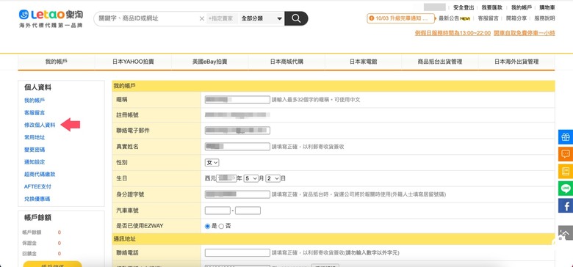The width and height of the screenshot is (573, 267).
Task: Click the 例假日服務時間 notice link
Action: click(x=453, y=33)
